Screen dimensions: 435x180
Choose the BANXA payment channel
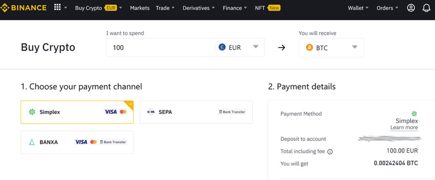[x=77, y=142]
